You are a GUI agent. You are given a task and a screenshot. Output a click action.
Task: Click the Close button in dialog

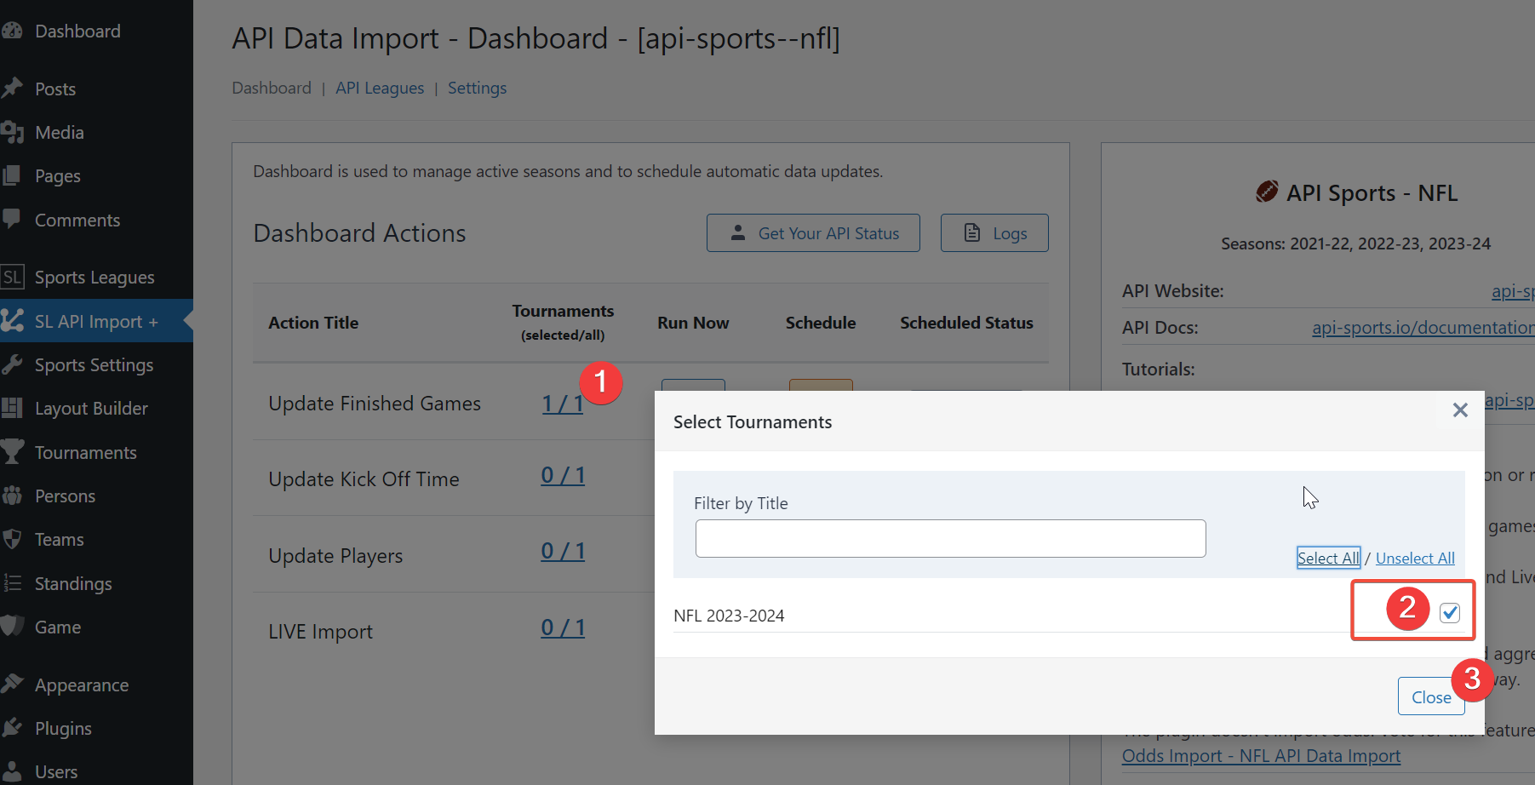point(1431,696)
